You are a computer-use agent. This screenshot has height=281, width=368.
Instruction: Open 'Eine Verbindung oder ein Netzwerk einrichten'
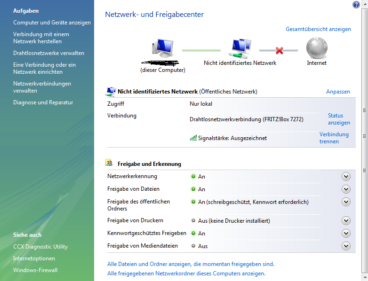[44, 68]
